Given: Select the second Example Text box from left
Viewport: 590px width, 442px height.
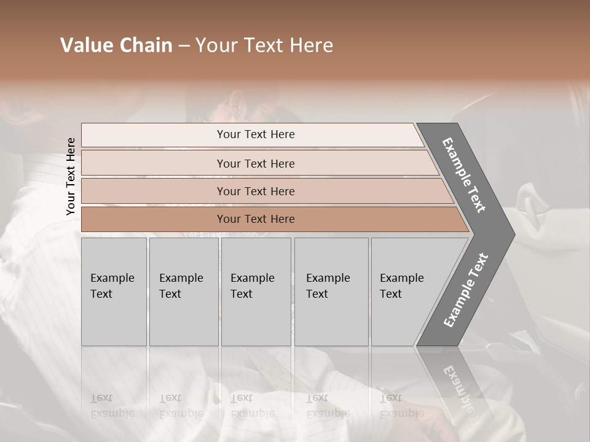Looking at the screenshot, I should [183, 292].
